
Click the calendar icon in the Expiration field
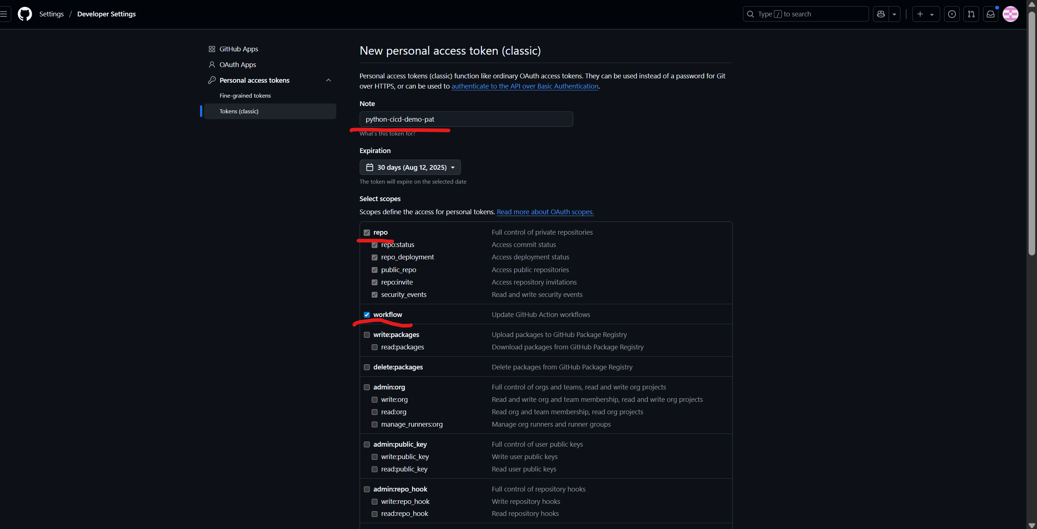point(369,167)
